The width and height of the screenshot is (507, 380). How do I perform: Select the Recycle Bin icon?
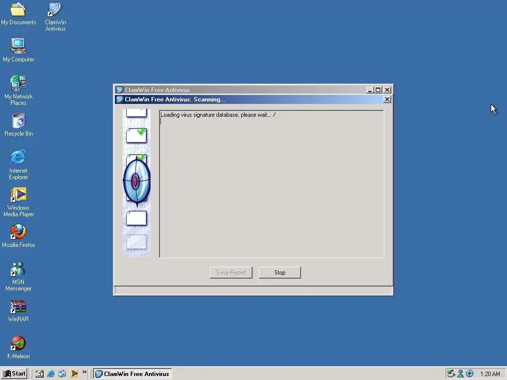[x=18, y=125]
